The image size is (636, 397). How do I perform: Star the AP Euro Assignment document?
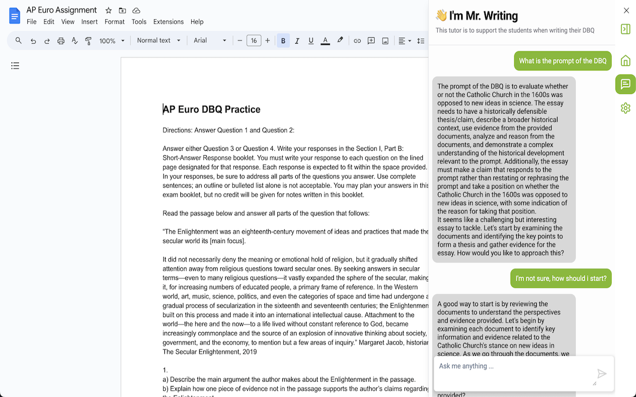click(x=108, y=10)
